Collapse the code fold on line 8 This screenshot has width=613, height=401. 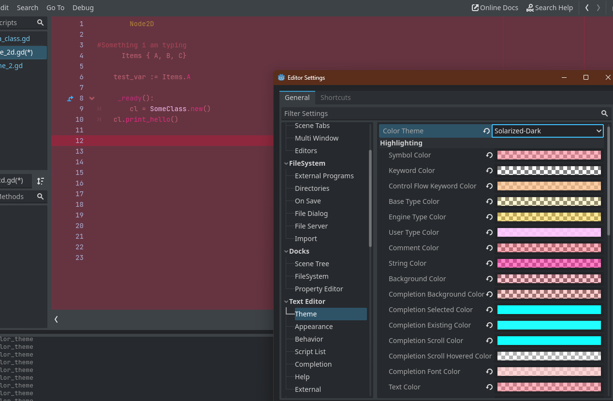coord(92,98)
